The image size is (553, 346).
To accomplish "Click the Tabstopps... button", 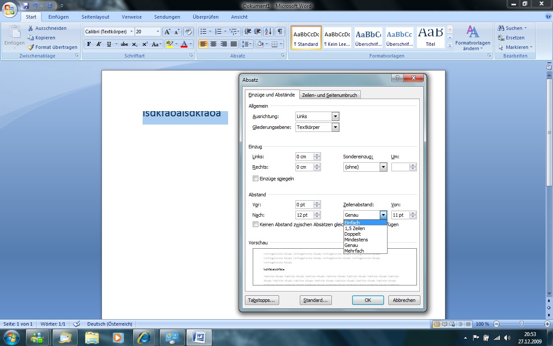I will (x=262, y=300).
